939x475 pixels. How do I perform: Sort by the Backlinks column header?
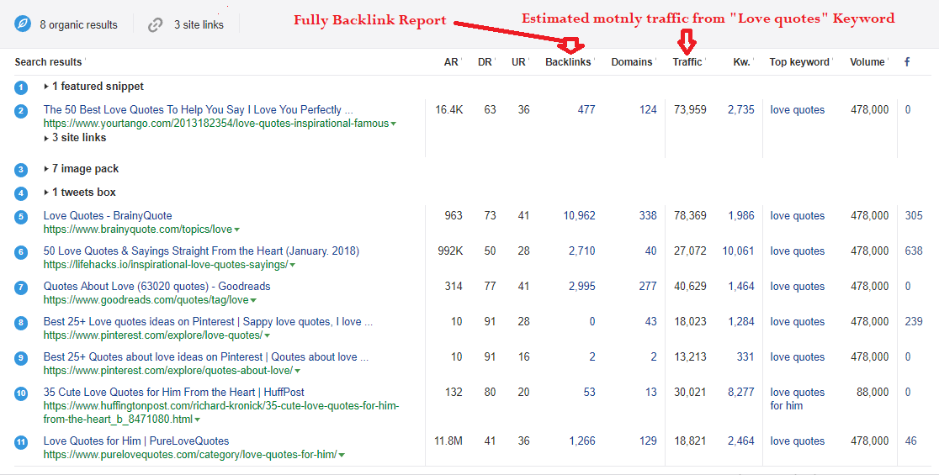[x=568, y=62]
